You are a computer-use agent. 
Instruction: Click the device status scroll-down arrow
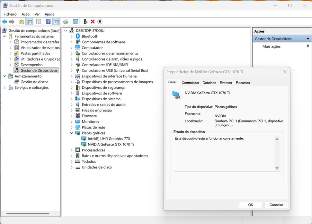point(277,168)
